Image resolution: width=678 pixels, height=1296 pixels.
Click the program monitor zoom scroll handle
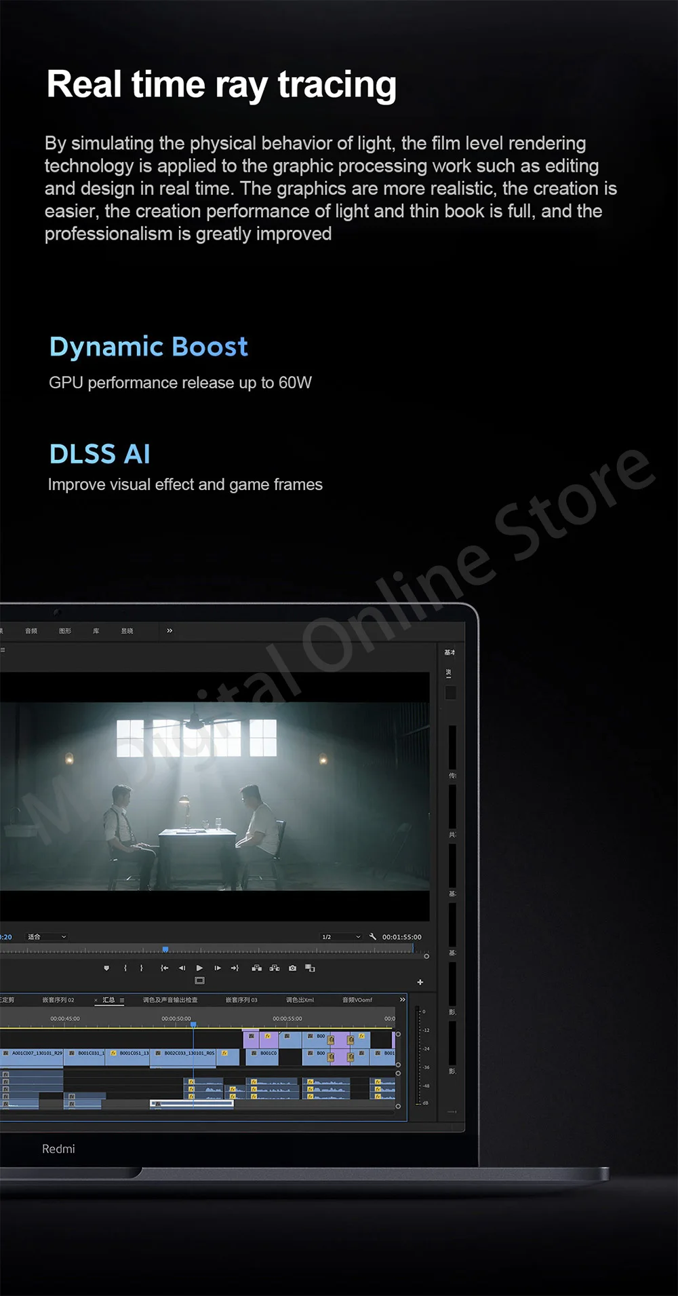tap(426, 956)
